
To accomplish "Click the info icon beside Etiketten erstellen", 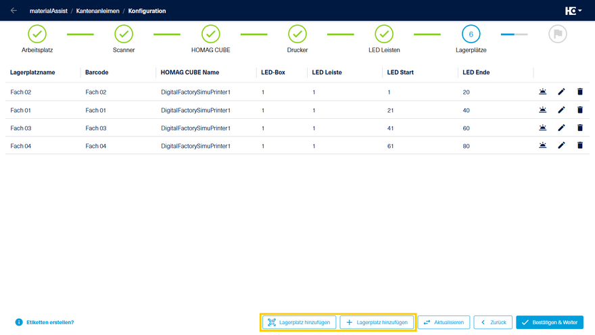I will pyautogui.click(x=19, y=322).
